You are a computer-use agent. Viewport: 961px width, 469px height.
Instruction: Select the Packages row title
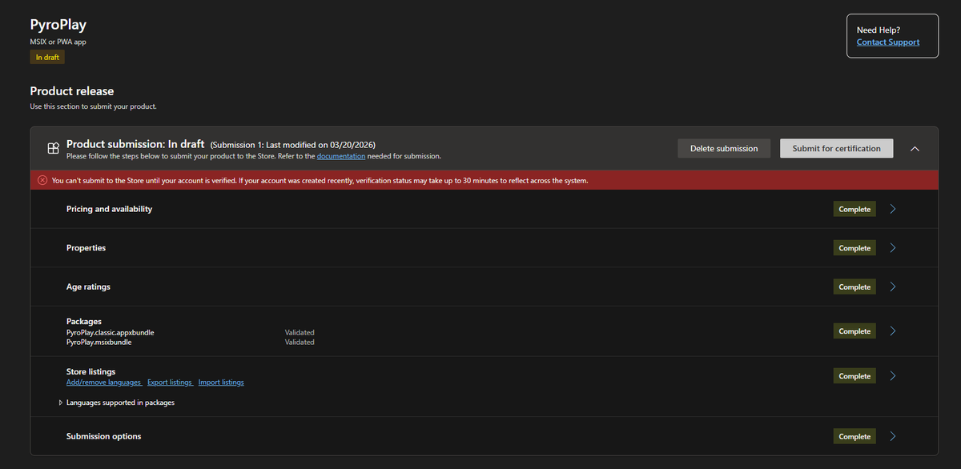coord(84,321)
